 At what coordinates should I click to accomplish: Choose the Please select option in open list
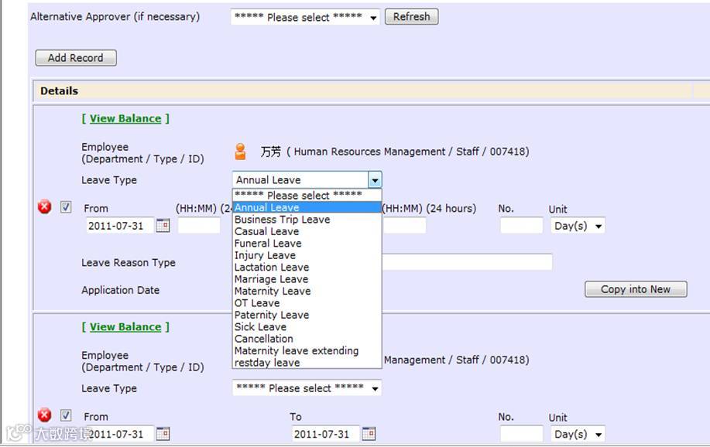307,196
